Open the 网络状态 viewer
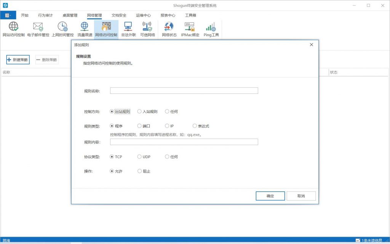Image resolution: width=390 pixels, height=244 pixels. [169, 29]
